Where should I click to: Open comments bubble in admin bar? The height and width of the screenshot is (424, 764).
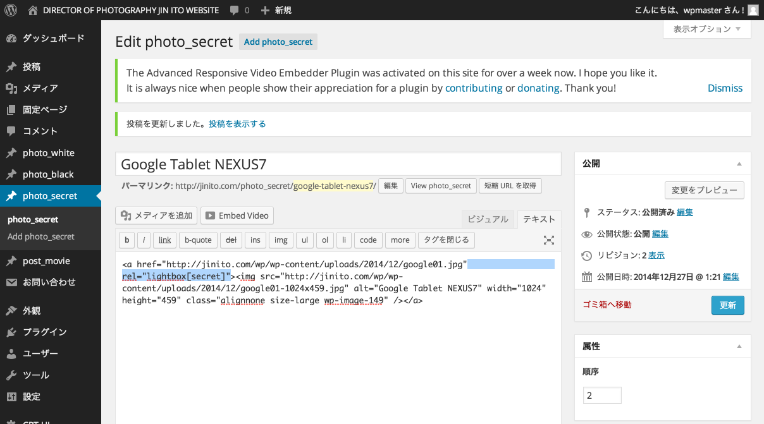240,10
